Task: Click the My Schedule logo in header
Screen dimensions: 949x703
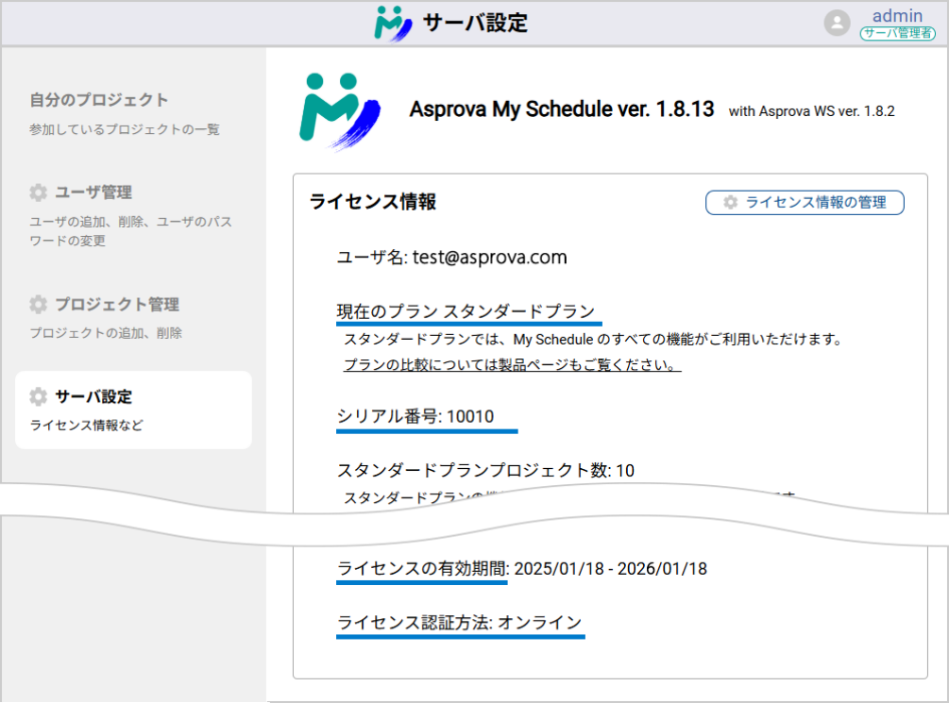Action: (393, 23)
